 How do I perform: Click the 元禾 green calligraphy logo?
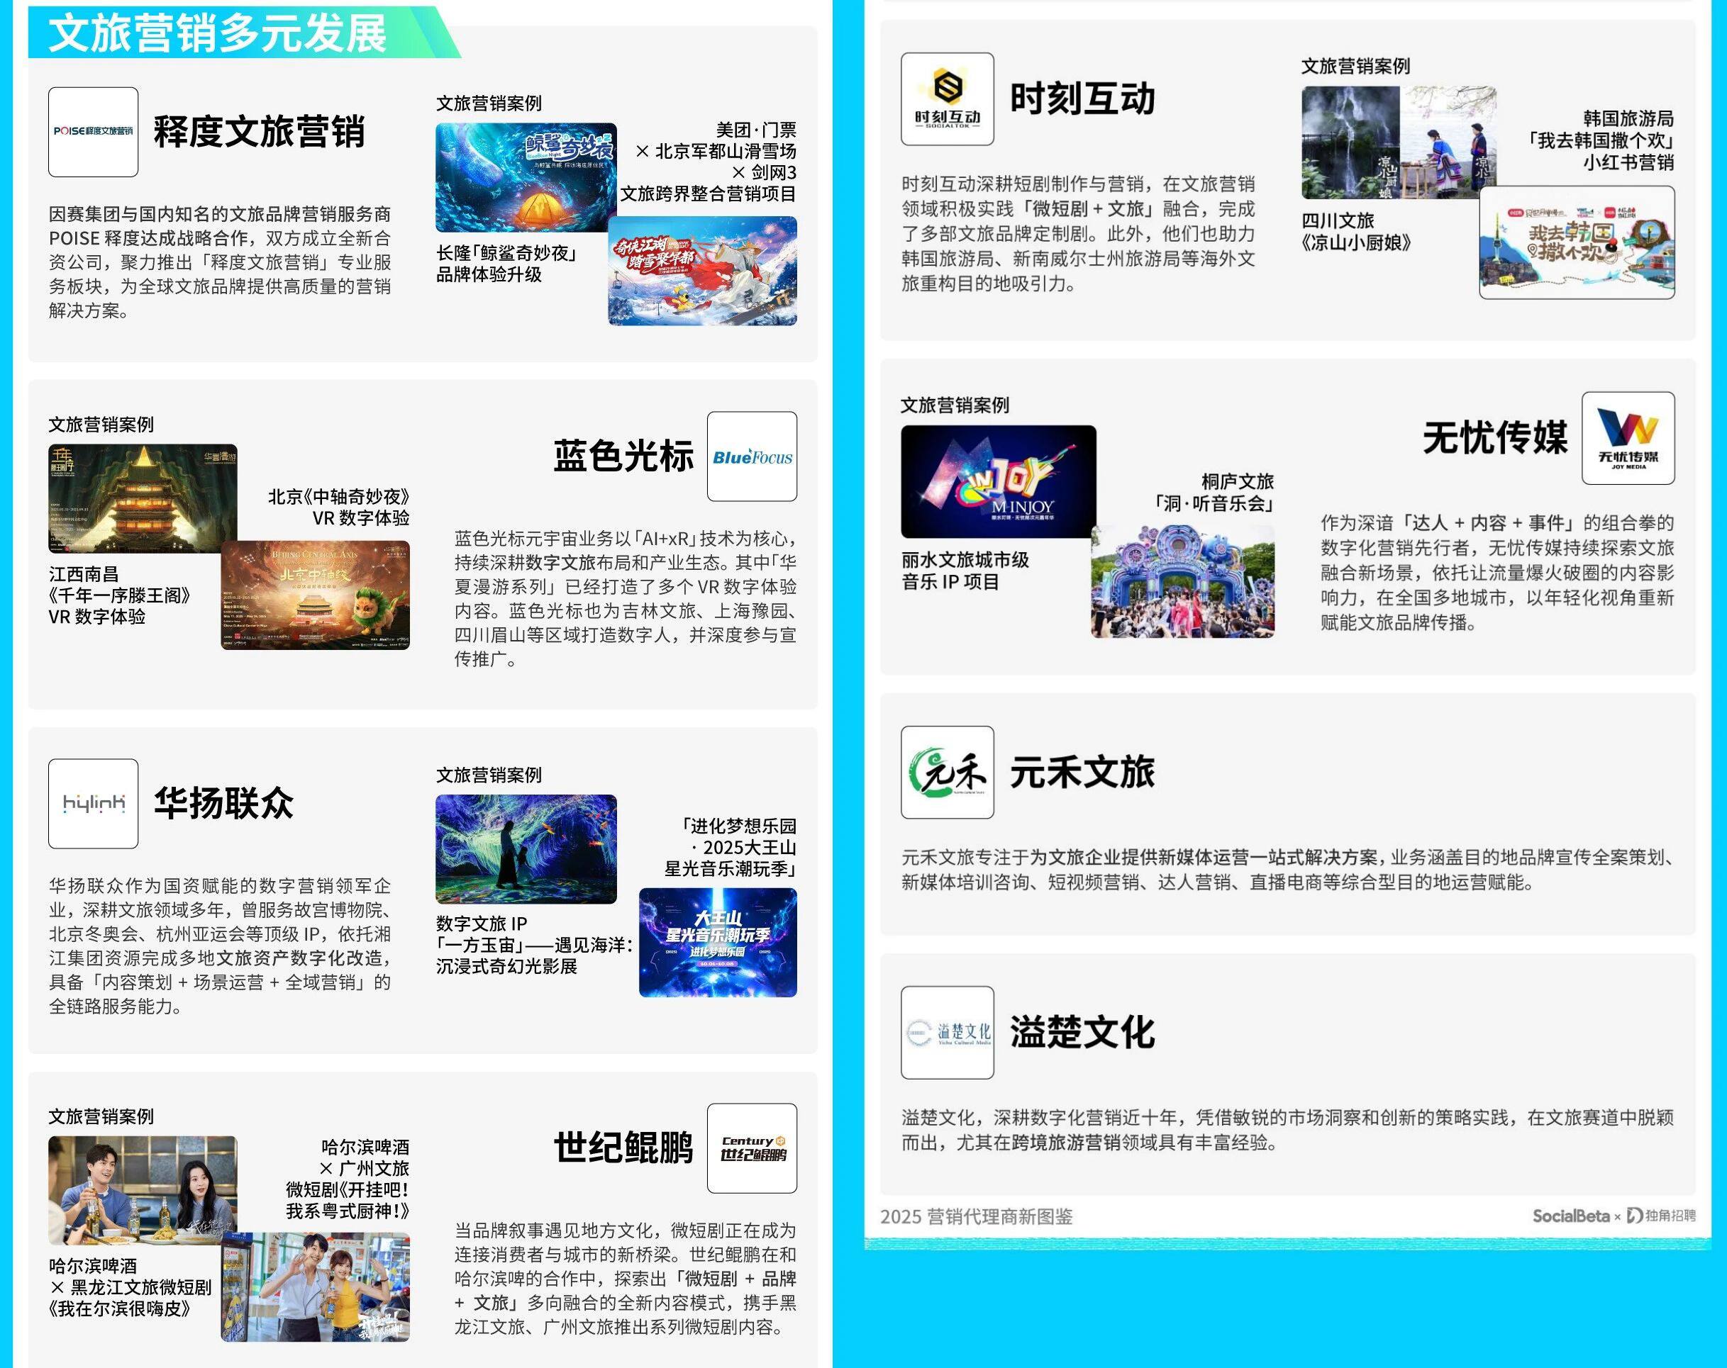click(x=947, y=773)
